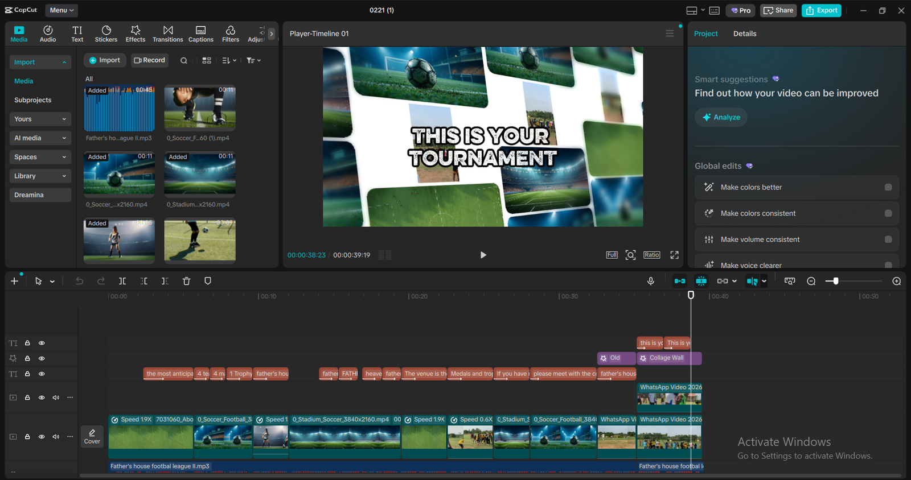Screen dimensions: 911x480
Task: Click the Undo arrow in timeline toolbar
Action: (80, 281)
